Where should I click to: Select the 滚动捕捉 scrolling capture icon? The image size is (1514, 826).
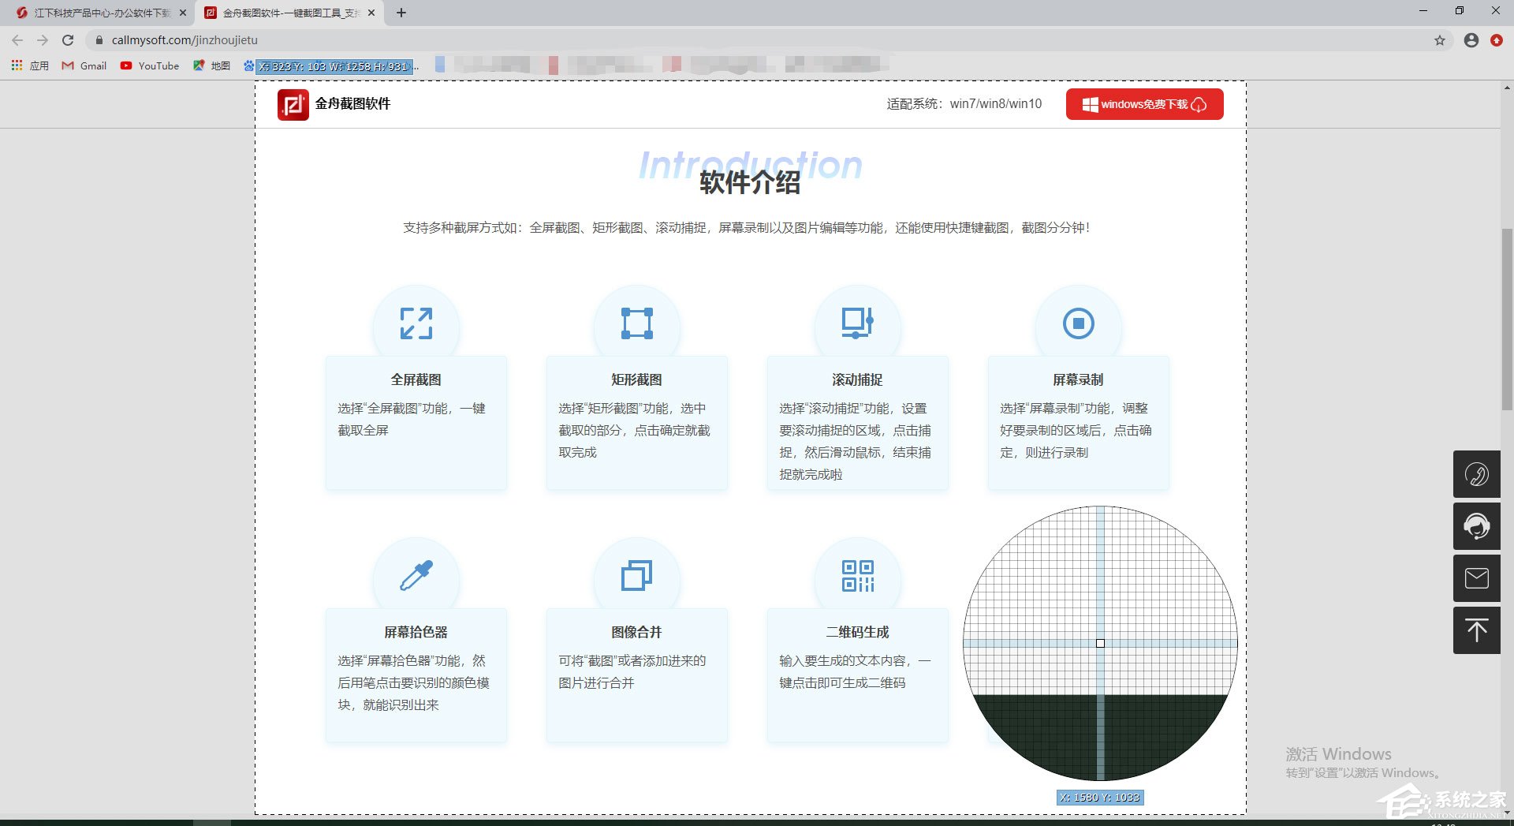[x=858, y=323]
